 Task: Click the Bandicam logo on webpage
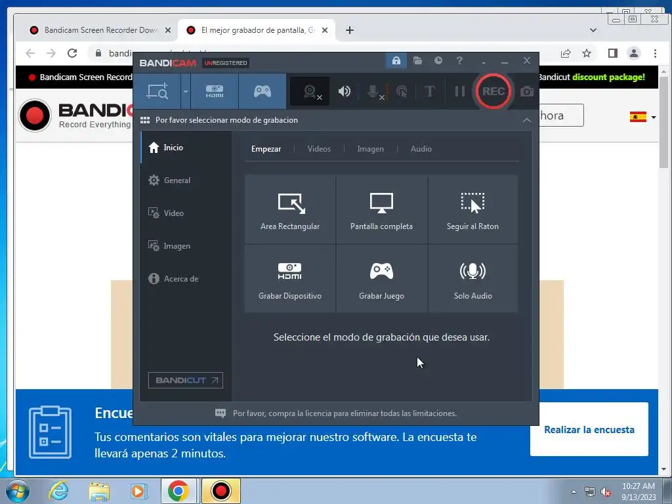pos(75,115)
